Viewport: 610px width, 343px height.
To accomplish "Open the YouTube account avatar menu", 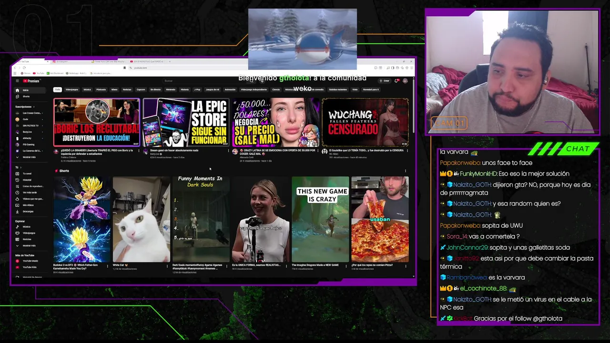I will [405, 81].
